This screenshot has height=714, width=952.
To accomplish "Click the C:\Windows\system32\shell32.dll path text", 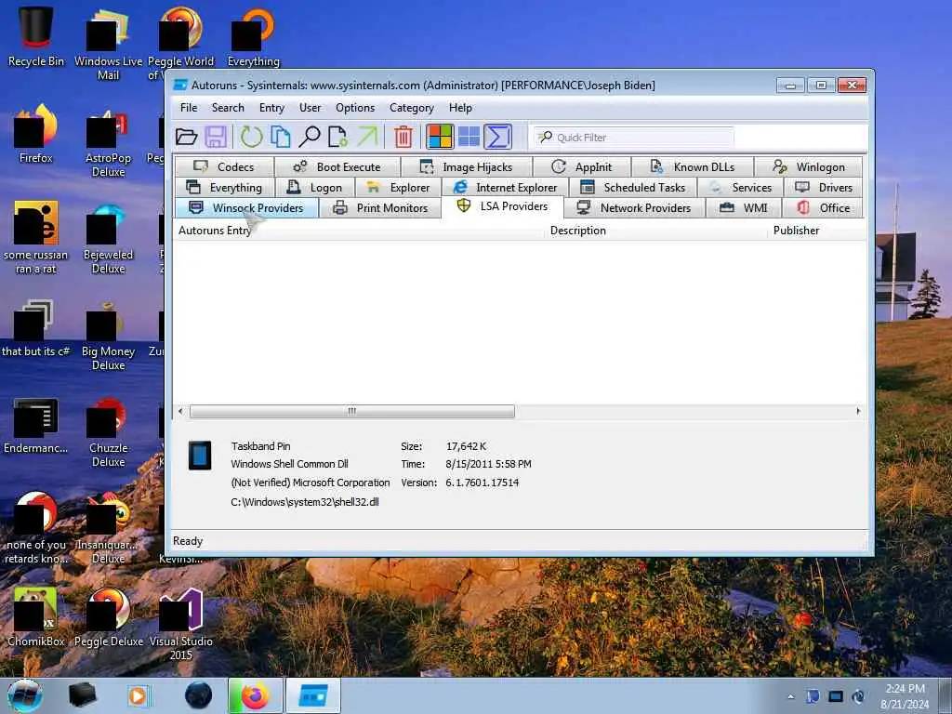I will (305, 502).
